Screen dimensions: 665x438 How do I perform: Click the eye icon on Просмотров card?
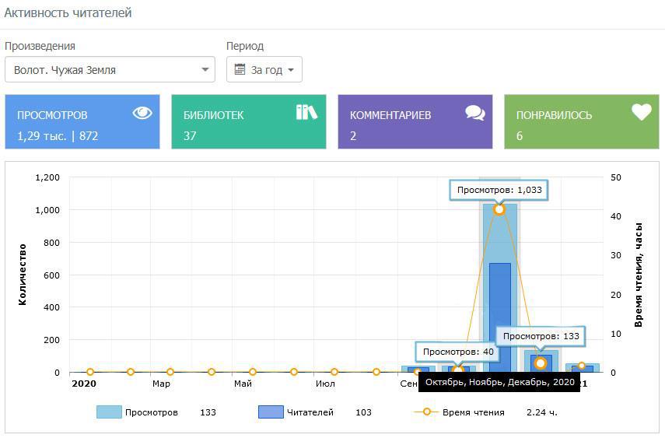coord(142,114)
